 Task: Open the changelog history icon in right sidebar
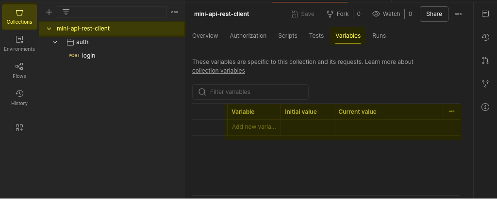[485, 37]
